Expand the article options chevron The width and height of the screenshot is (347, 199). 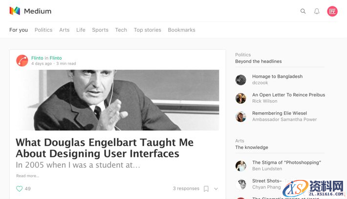tap(216, 189)
